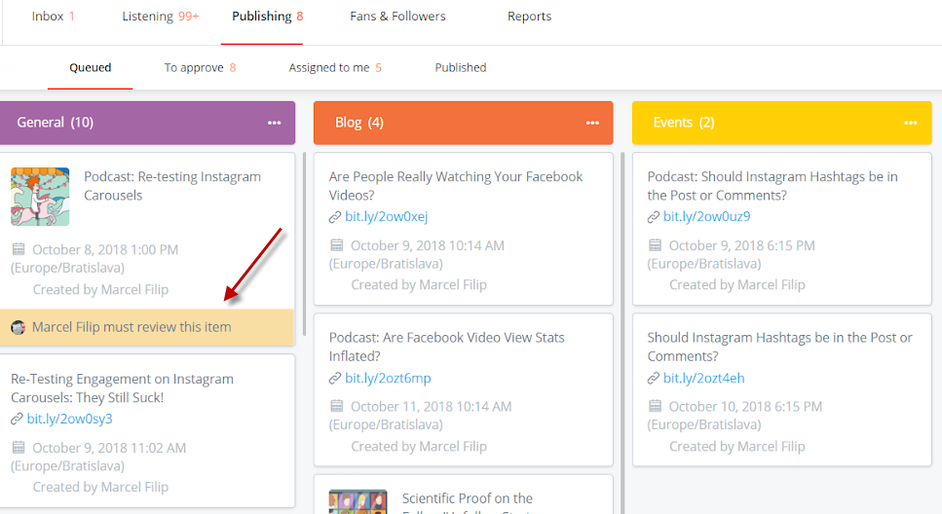Image resolution: width=942 pixels, height=514 pixels.
Task: Click link icon beside bit.ly/2ow0sy3
Action: click(17, 420)
